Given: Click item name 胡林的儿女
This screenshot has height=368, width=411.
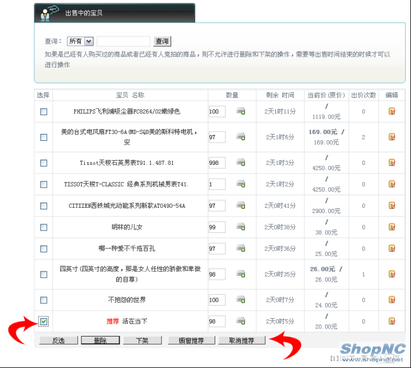Looking at the screenshot, I should pyautogui.click(x=127, y=227).
